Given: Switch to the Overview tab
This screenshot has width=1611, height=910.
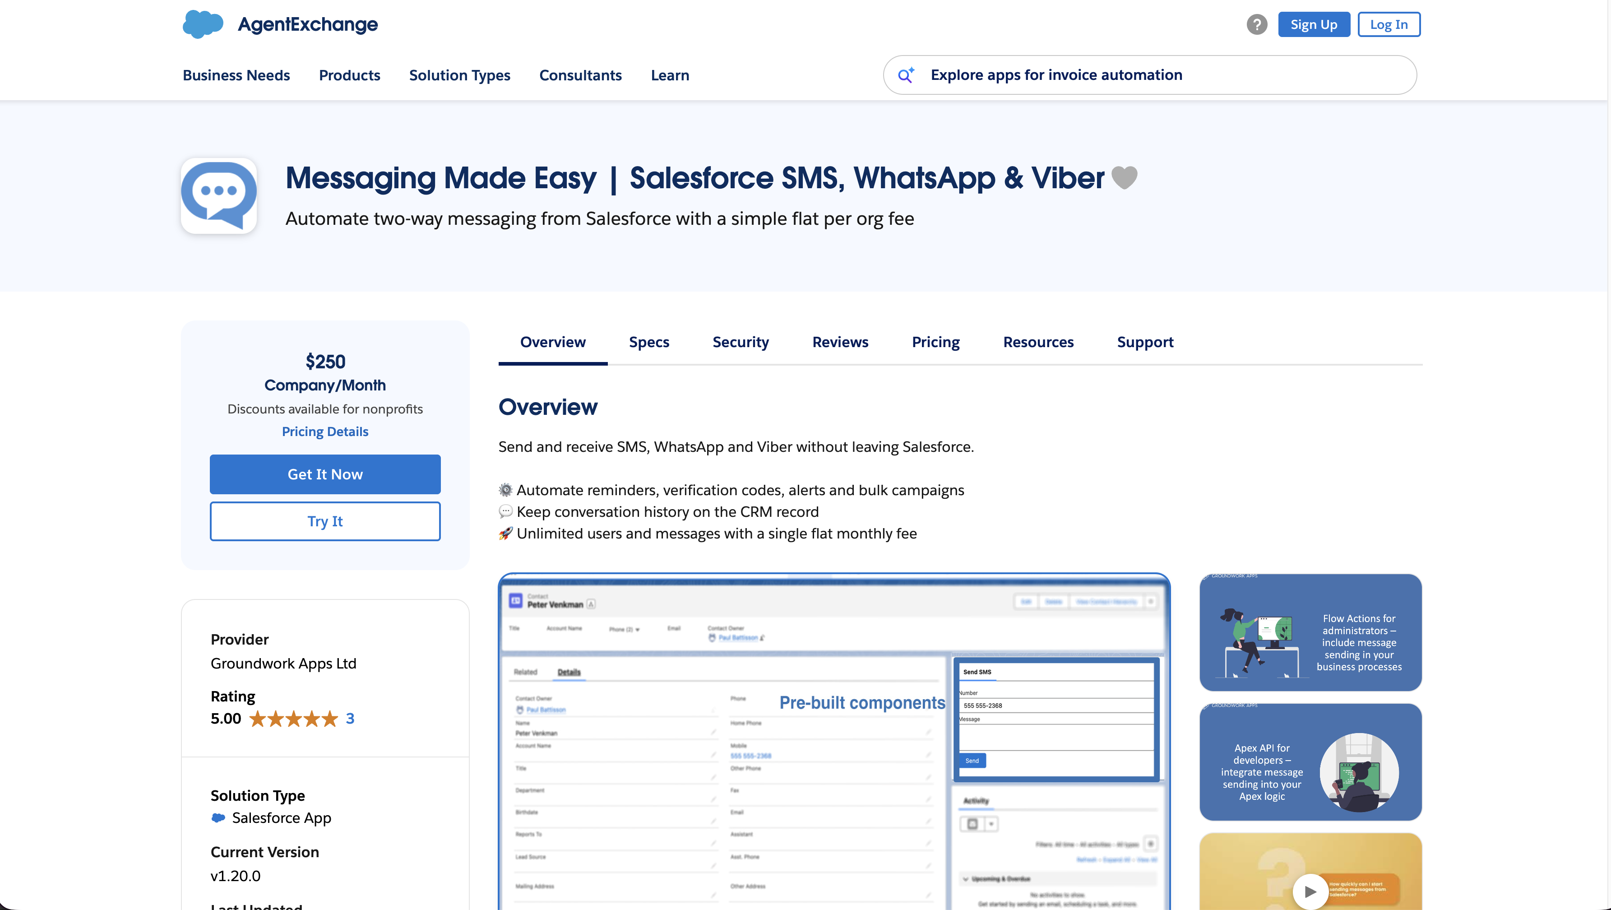Looking at the screenshot, I should tap(553, 342).
